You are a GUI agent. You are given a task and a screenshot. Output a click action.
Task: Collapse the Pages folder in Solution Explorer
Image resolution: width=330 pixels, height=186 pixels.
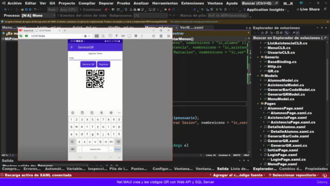(258, 103)
